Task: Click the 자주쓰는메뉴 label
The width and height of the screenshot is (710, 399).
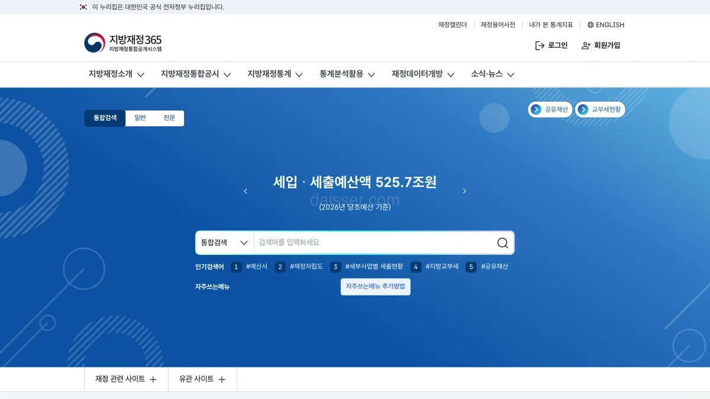Action: click(212, 287)
